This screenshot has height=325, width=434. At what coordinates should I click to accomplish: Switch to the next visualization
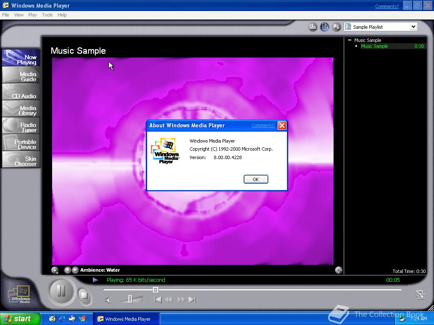(x=75, y=270)
